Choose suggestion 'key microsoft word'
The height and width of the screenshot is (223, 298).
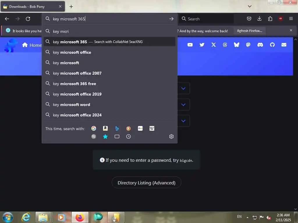click(x=109, y=105)
